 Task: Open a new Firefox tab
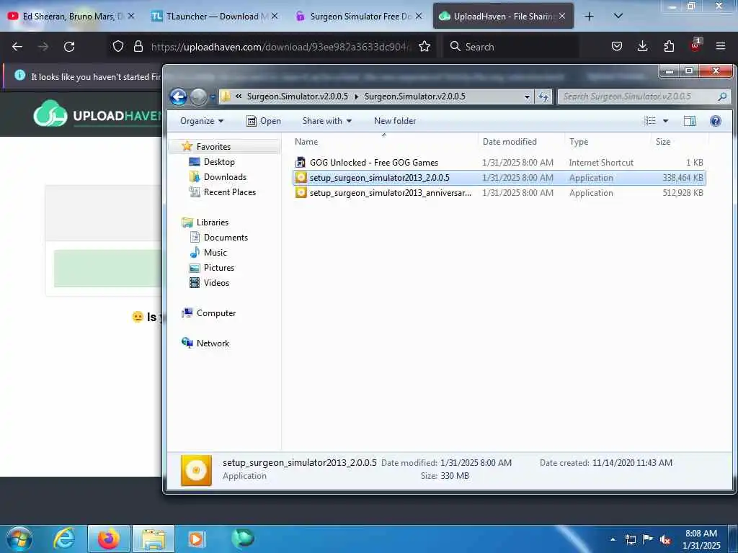pos(589,17)
